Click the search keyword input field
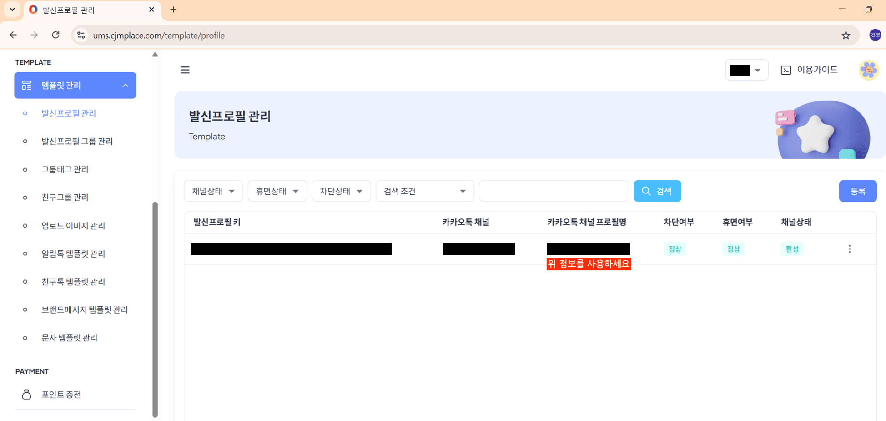 pyautogui.click(x=554, y=191)
